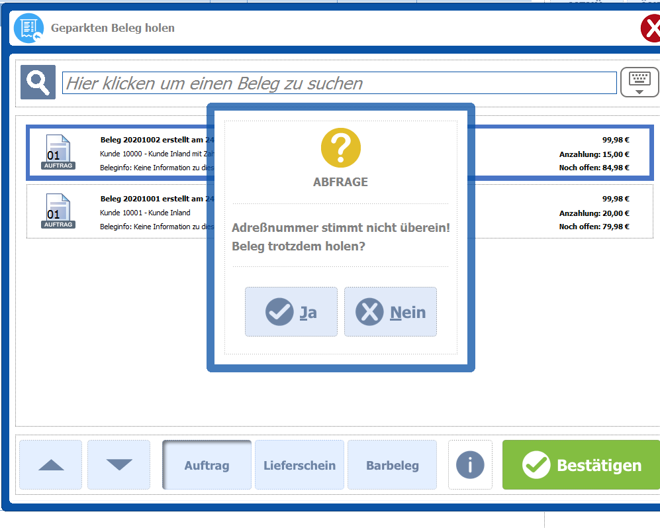Select the Auftrag document icon for Beleg 20201002
This screenshot has width=660, height=528.
point(58,152)
